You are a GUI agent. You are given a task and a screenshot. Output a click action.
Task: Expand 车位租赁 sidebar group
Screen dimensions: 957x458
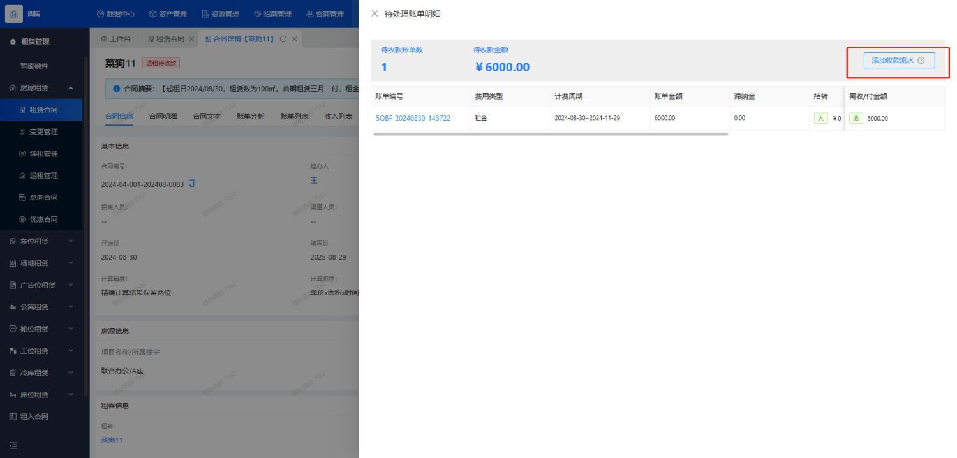coord(41,241)
